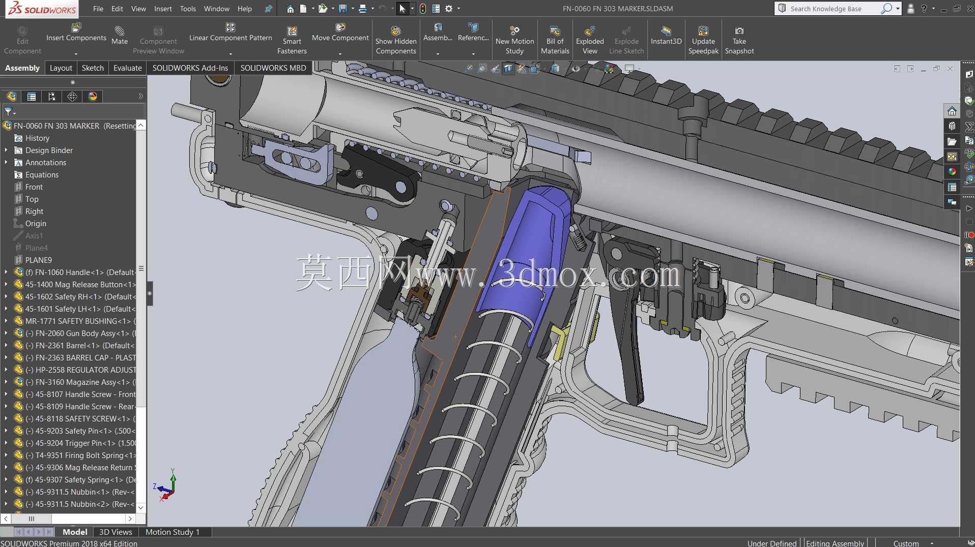The image size is (975, 547).
Task: Click Bill of Materials
Action: pyautogui.click(x=555, y=40)
